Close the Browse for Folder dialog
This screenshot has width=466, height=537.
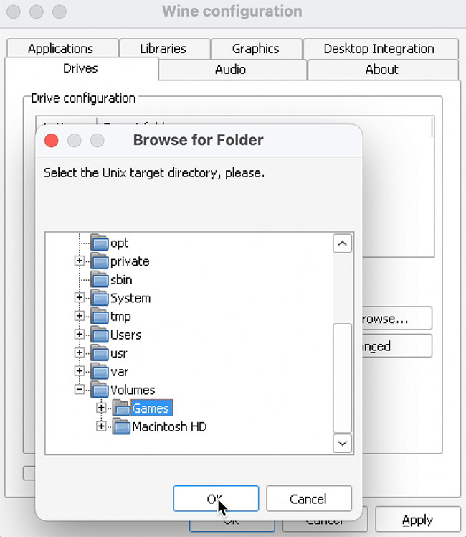point(52,140)
